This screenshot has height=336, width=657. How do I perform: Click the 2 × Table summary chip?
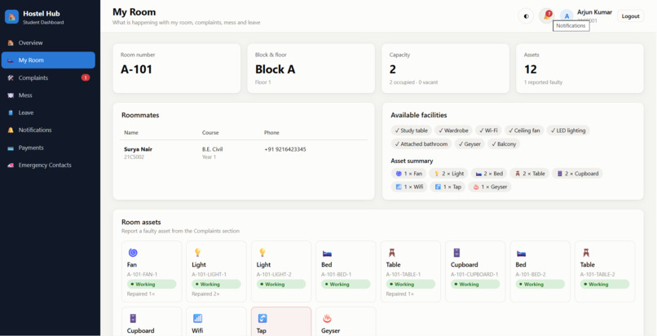click(529, 174)
